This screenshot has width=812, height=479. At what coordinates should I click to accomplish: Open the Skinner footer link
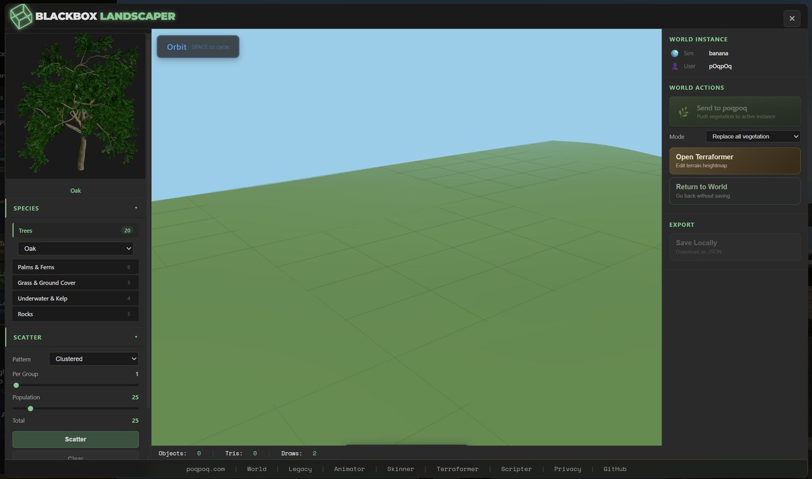coord(400,469)
